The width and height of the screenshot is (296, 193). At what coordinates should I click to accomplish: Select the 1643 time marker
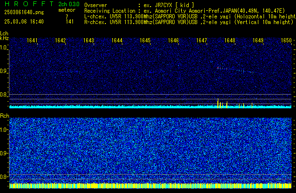point(88,40)
